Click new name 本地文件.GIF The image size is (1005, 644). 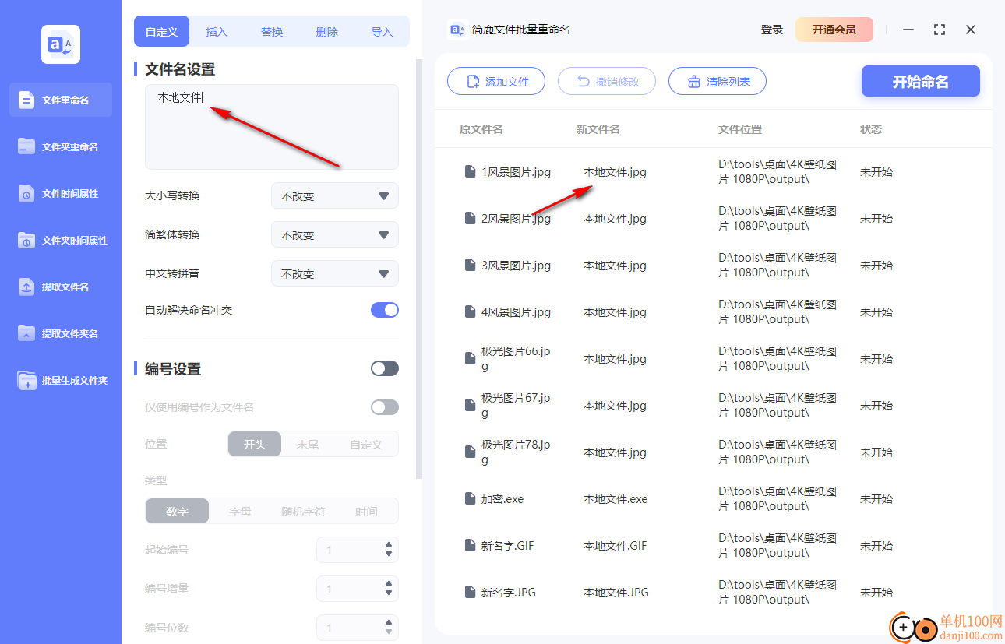(615, 545)
